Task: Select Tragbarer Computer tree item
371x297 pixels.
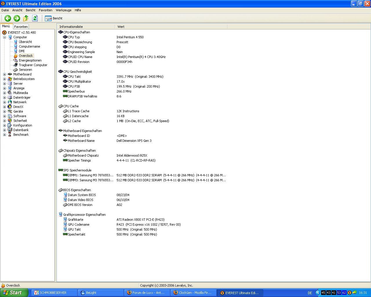Action: click(x=33, y=65)
